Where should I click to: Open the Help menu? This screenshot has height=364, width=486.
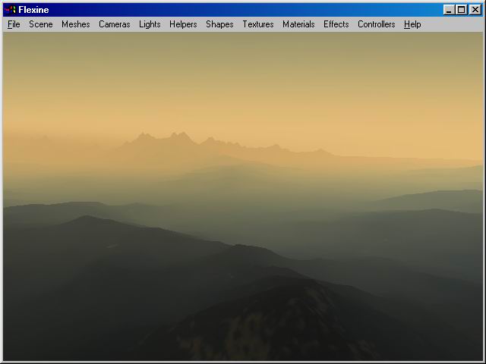tap(412, 24)
